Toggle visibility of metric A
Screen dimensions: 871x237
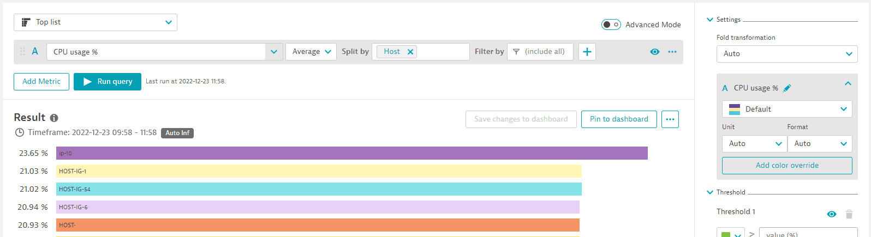click(655, 52)
